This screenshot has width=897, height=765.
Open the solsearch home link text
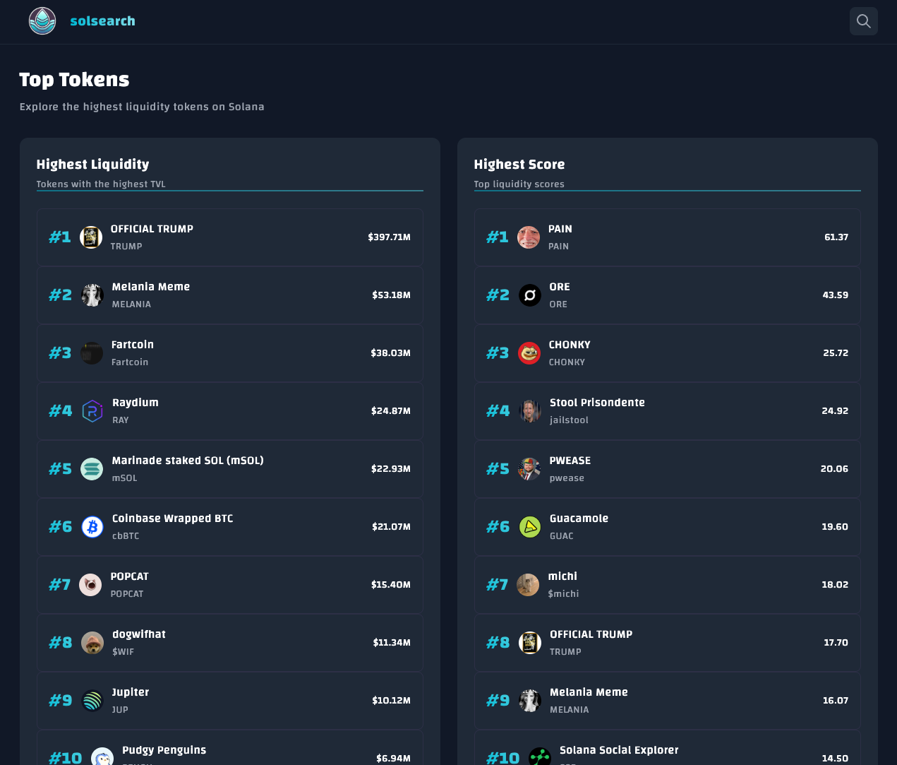click(x=103, y=21)
